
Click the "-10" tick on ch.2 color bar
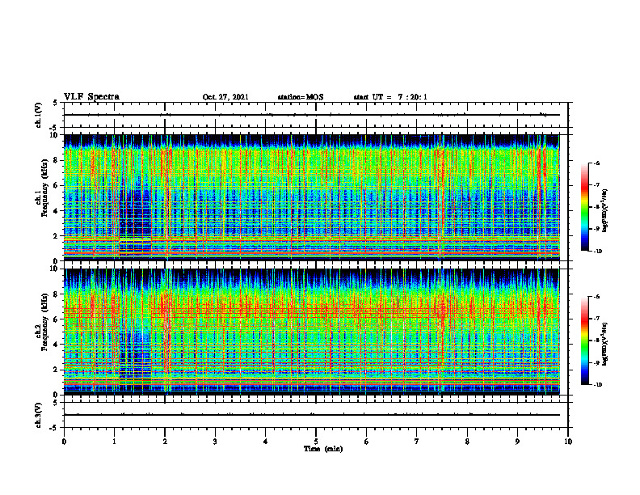[x=597, y=384]
